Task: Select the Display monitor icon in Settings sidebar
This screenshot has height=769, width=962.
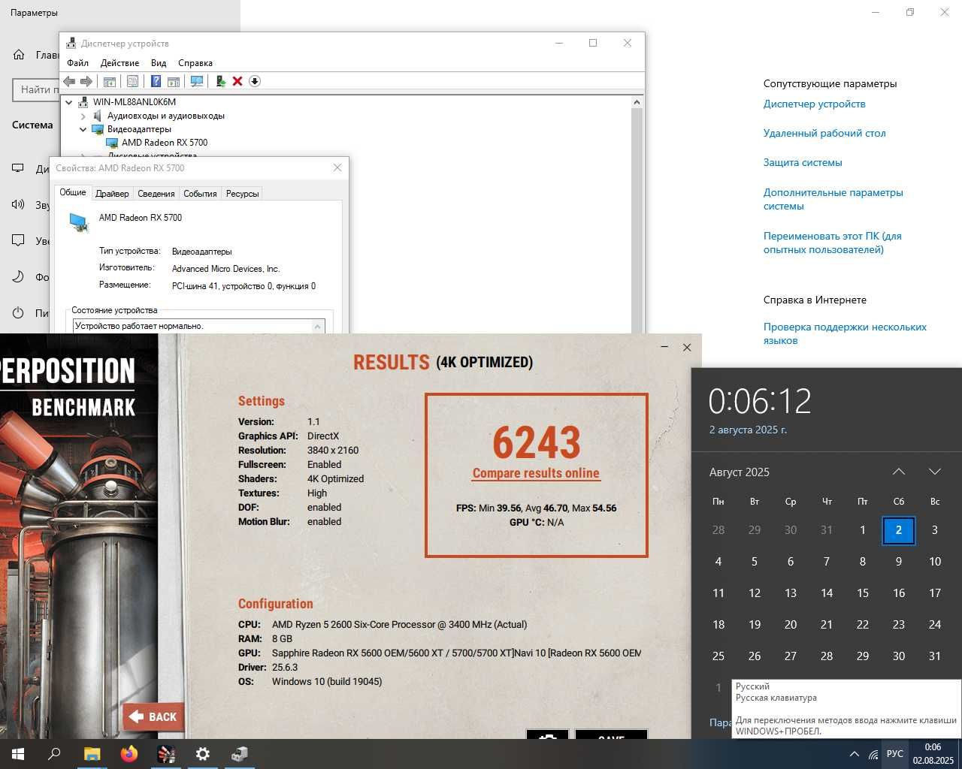Action: pos(19,168)
